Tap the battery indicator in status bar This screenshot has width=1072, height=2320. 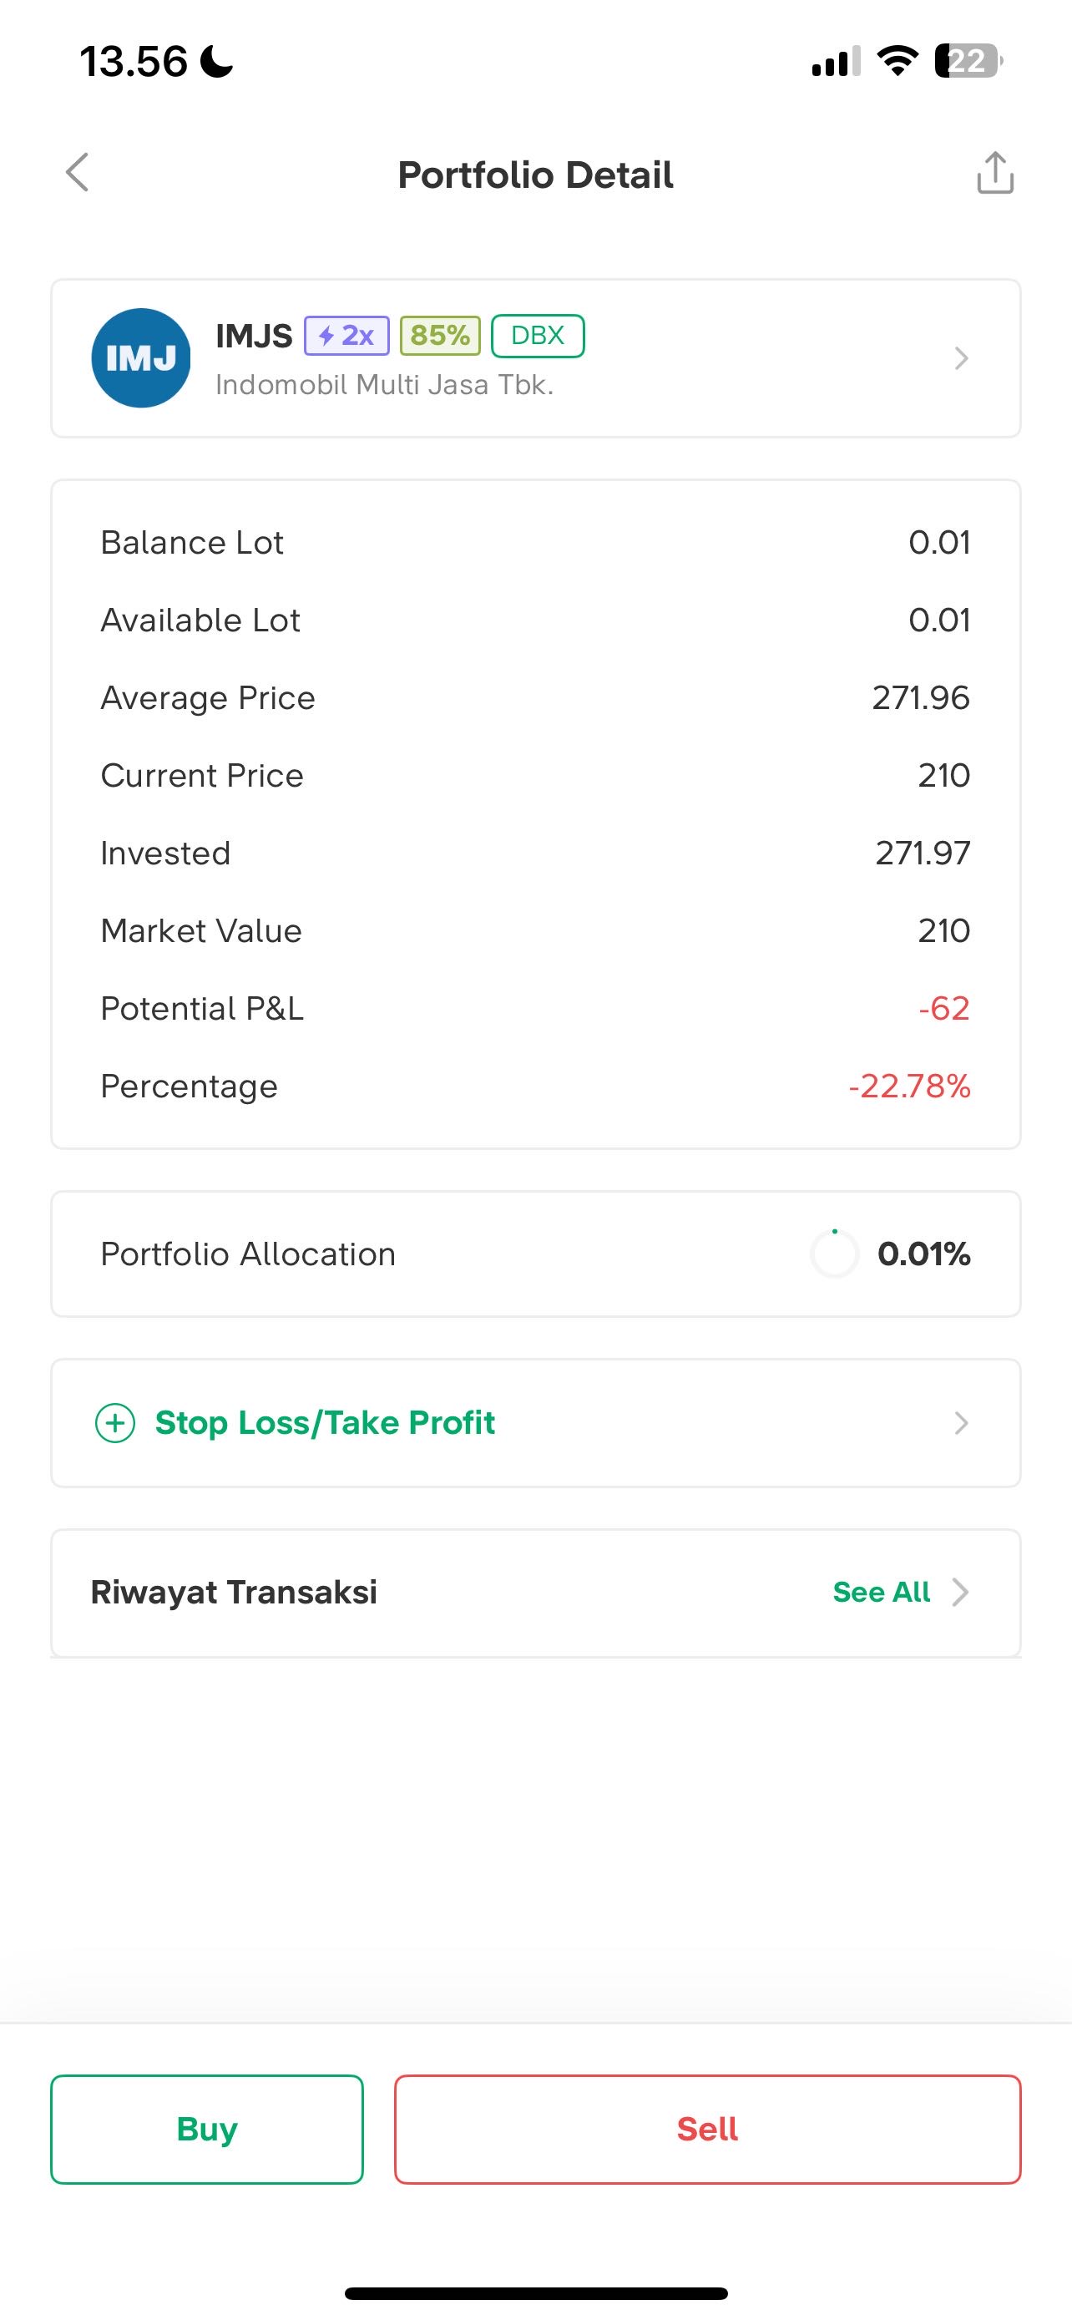tap(967, 61)
